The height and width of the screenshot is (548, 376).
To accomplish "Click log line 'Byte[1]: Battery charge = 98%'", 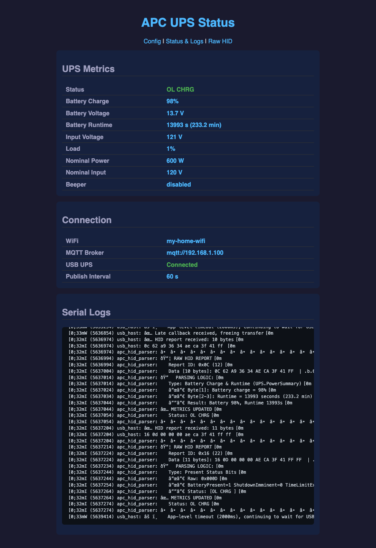I will (x=172, y=390).
